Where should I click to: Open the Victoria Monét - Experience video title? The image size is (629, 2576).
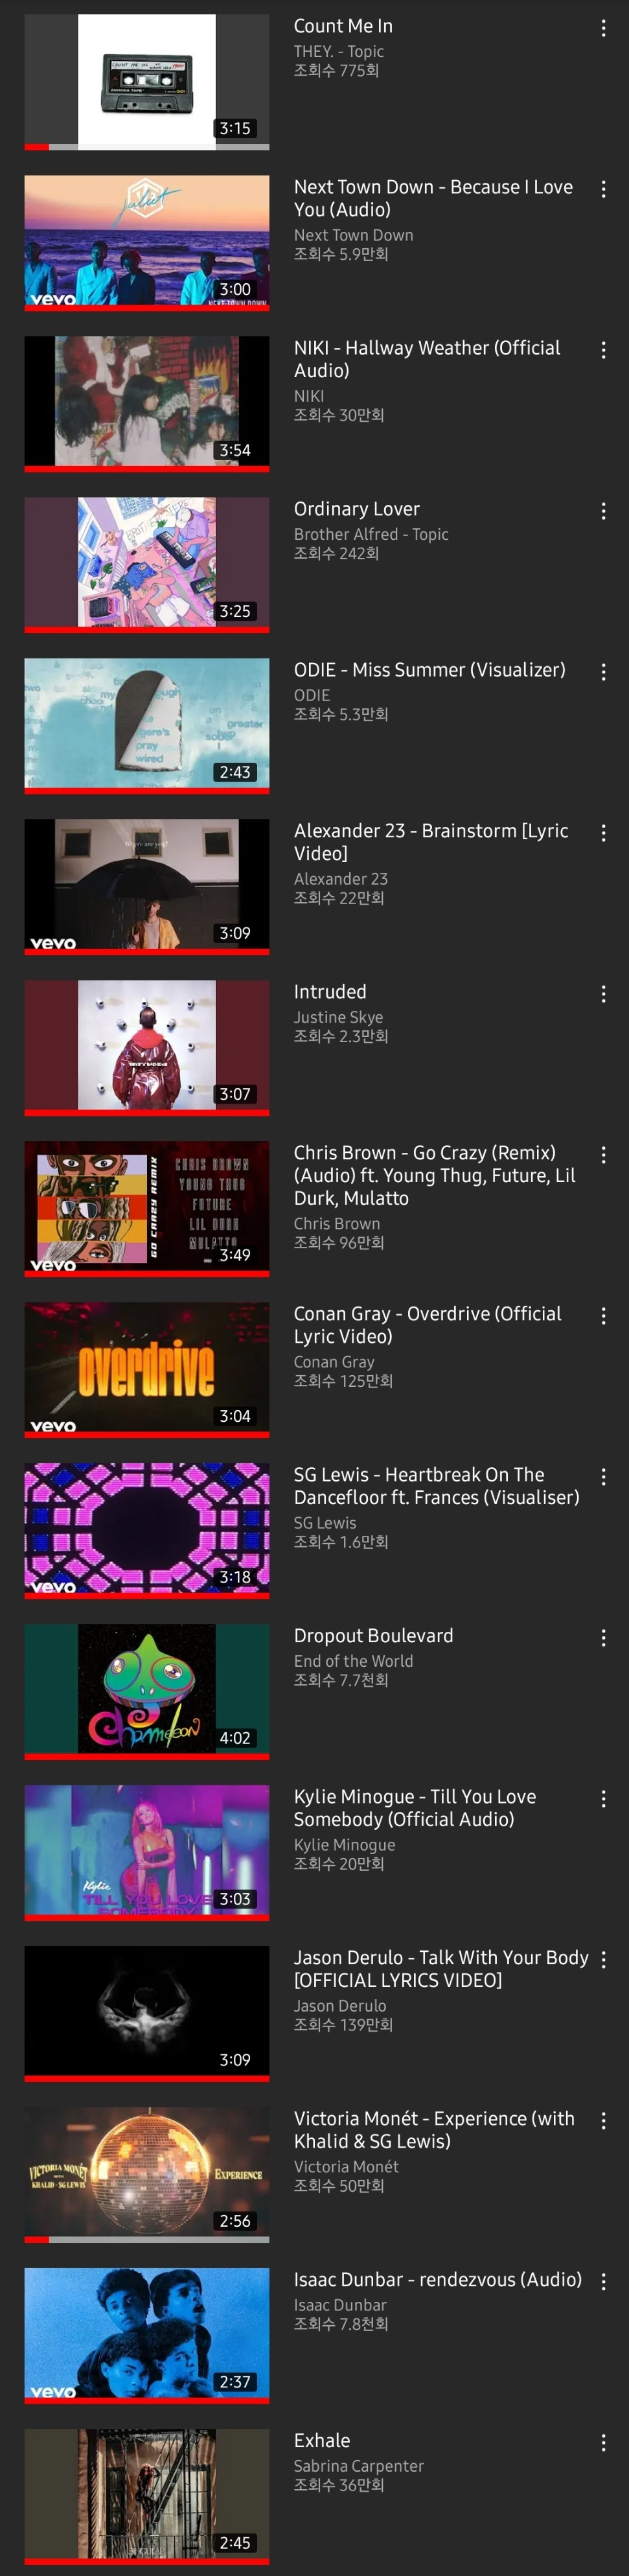coord(434,2129)
